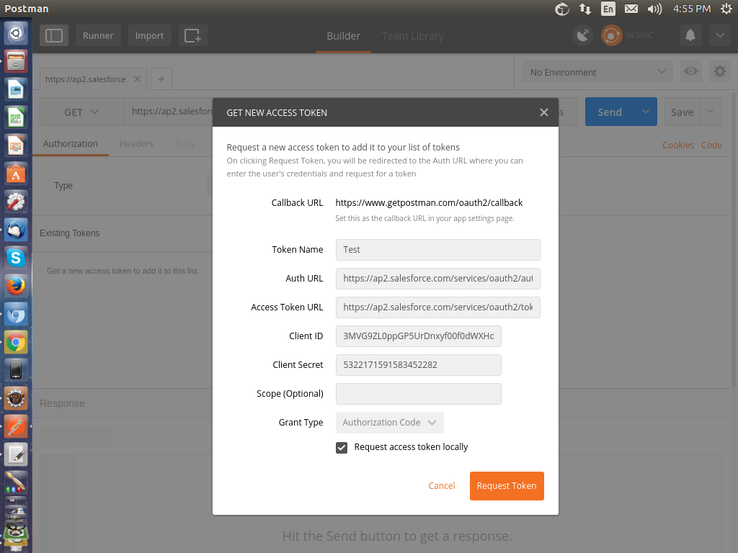Screen dimensions: 738x553
Task: Open Skype from the launcher
Action: click(x=16, y=258)
